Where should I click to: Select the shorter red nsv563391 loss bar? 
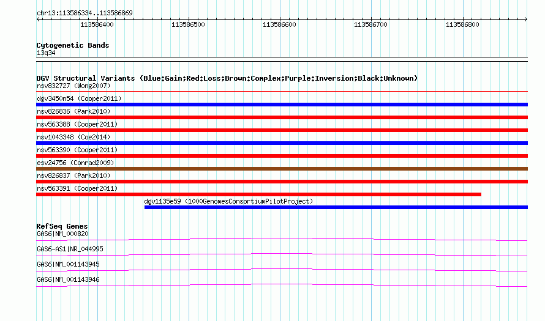[258, 194]
